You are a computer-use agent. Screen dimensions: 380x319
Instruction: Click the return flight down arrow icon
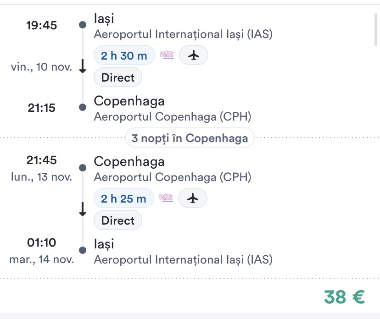click(x=83, y=209)
